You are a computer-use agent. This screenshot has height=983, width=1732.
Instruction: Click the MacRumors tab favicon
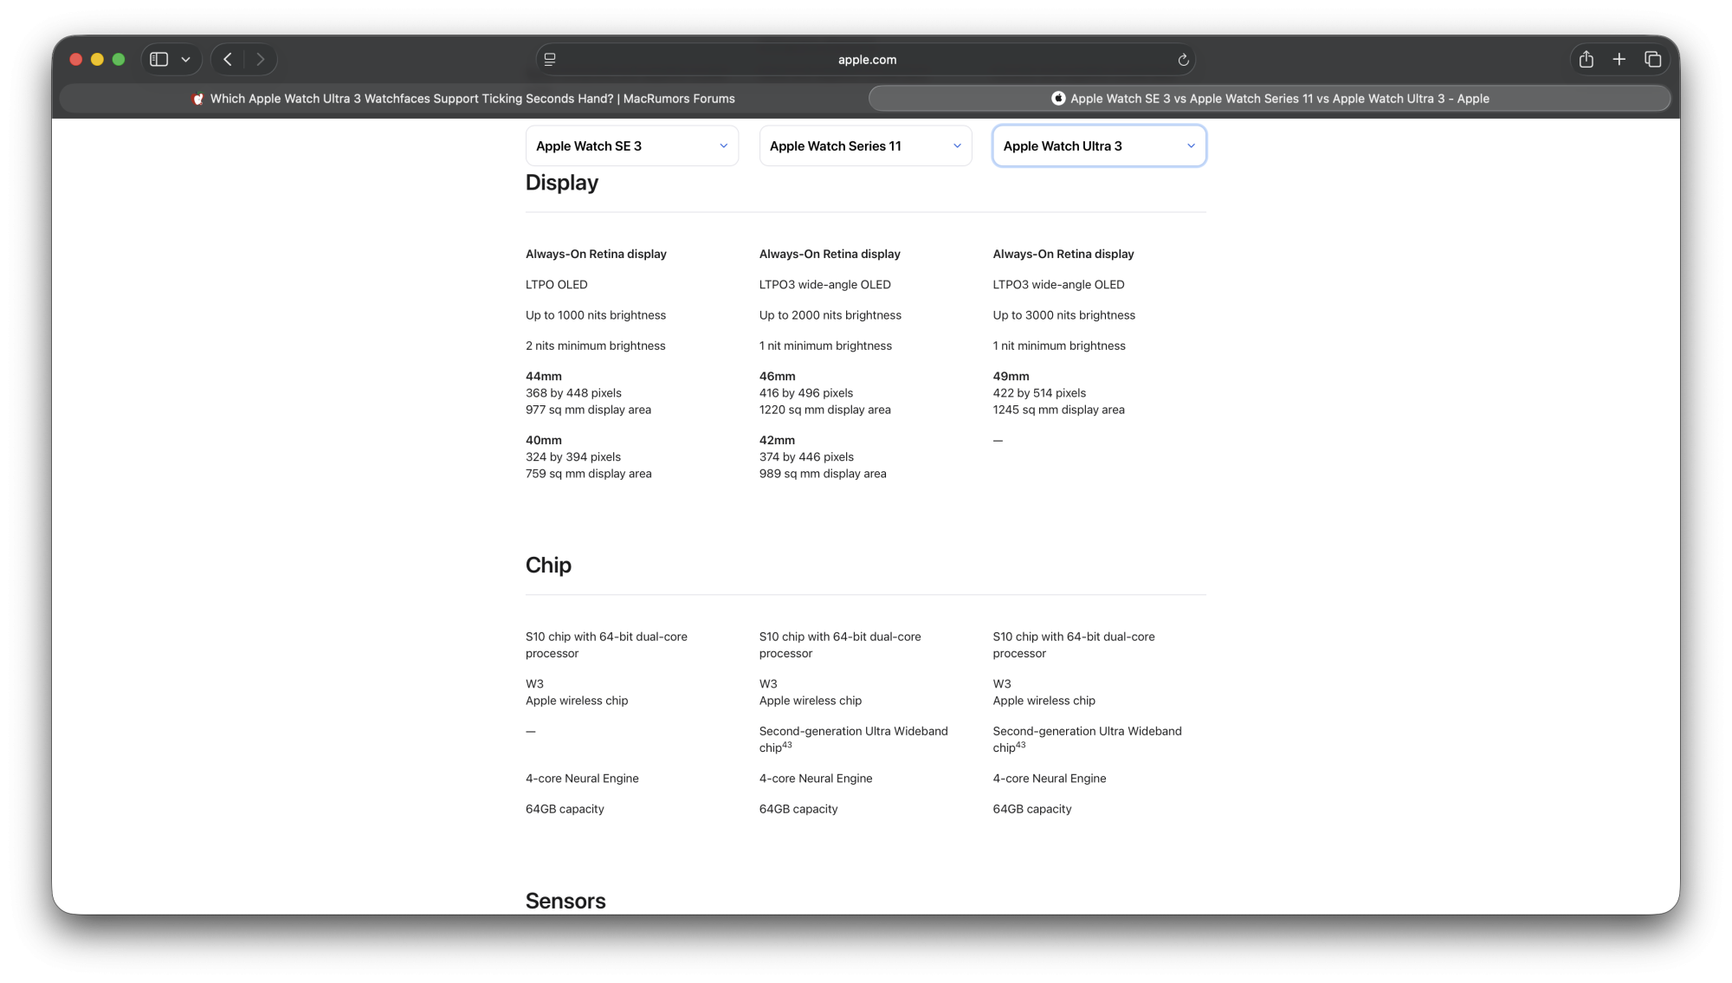198,99
